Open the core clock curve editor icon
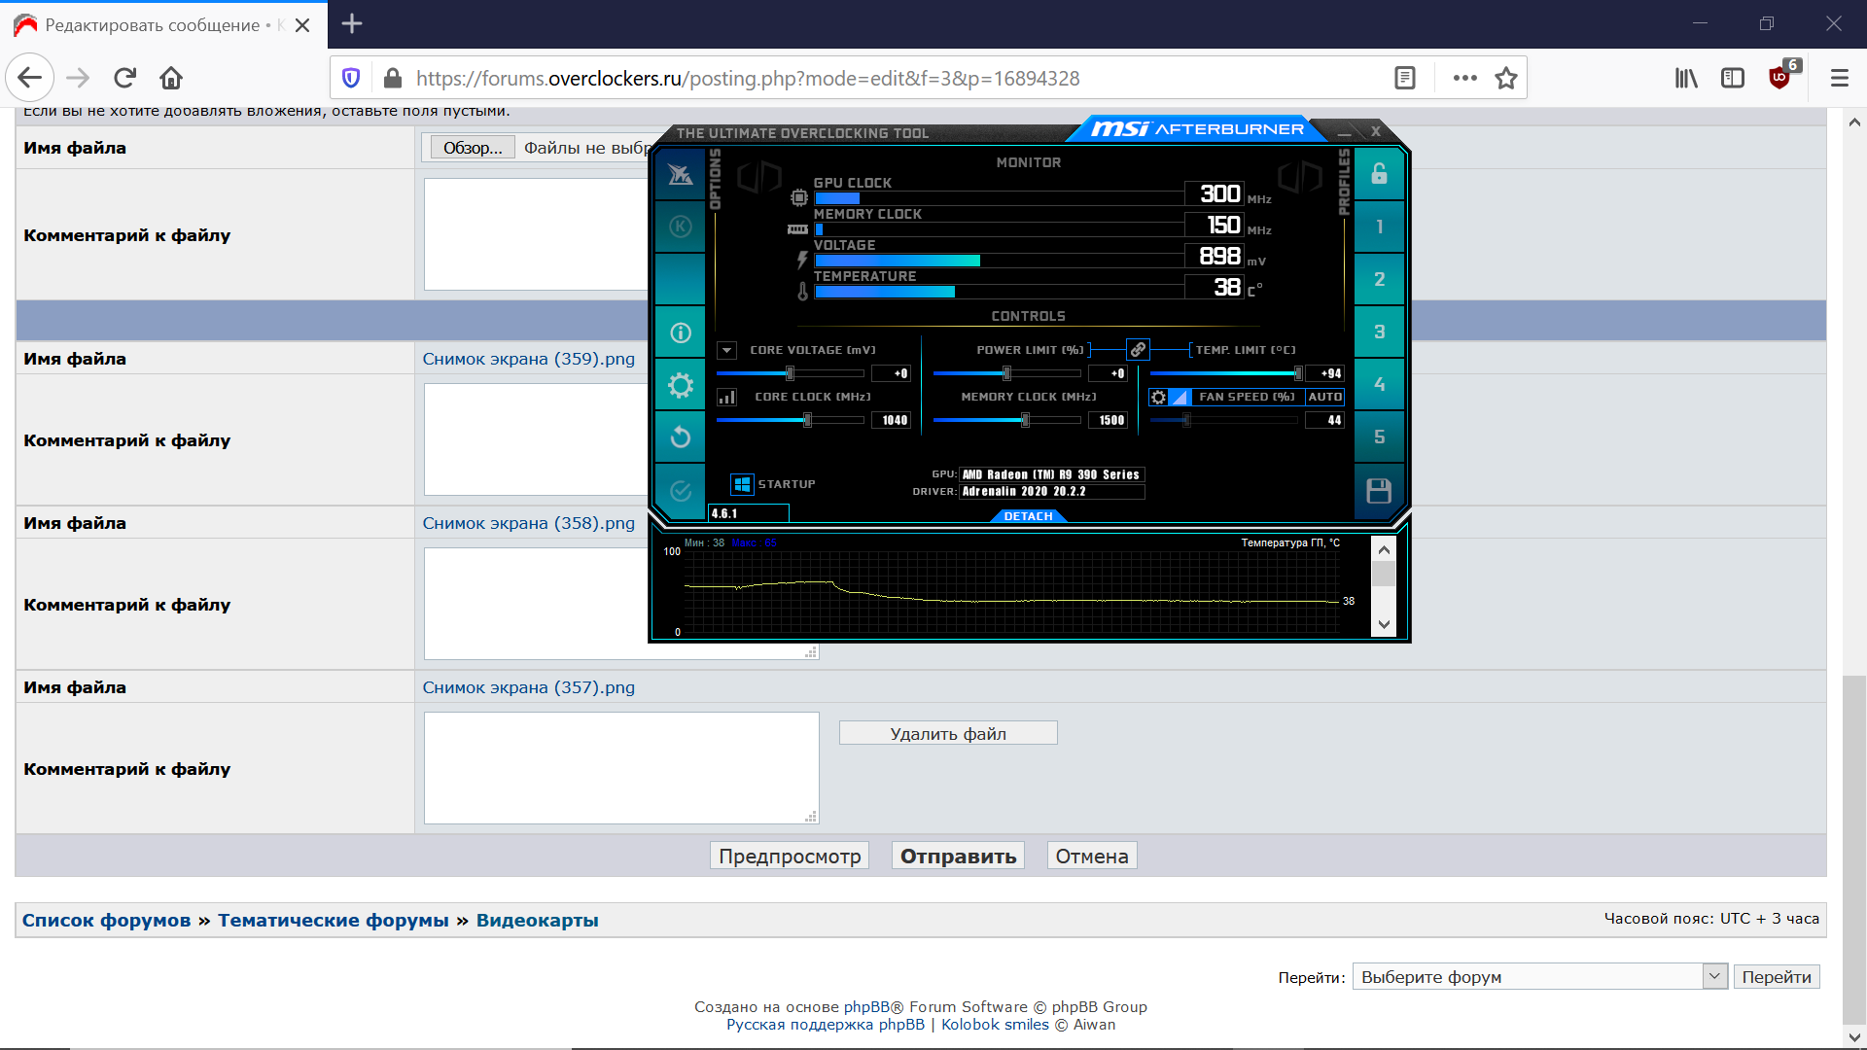 (726, 397)
